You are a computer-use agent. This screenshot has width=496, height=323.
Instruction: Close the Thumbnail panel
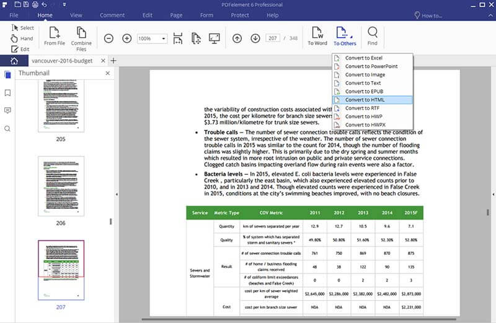pos(107,73)
